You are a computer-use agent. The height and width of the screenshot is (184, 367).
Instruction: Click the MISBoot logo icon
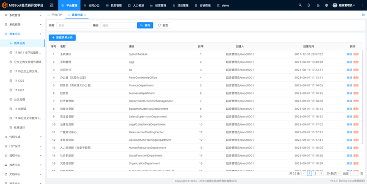[5, 5]
